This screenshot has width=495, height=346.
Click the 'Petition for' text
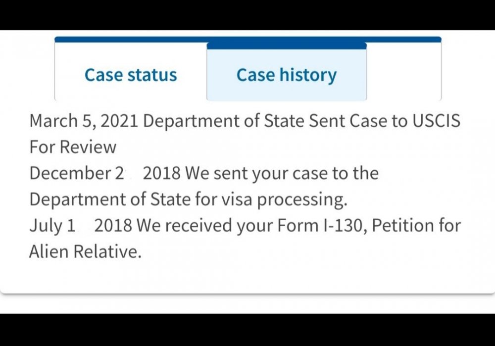click(416, 226)
